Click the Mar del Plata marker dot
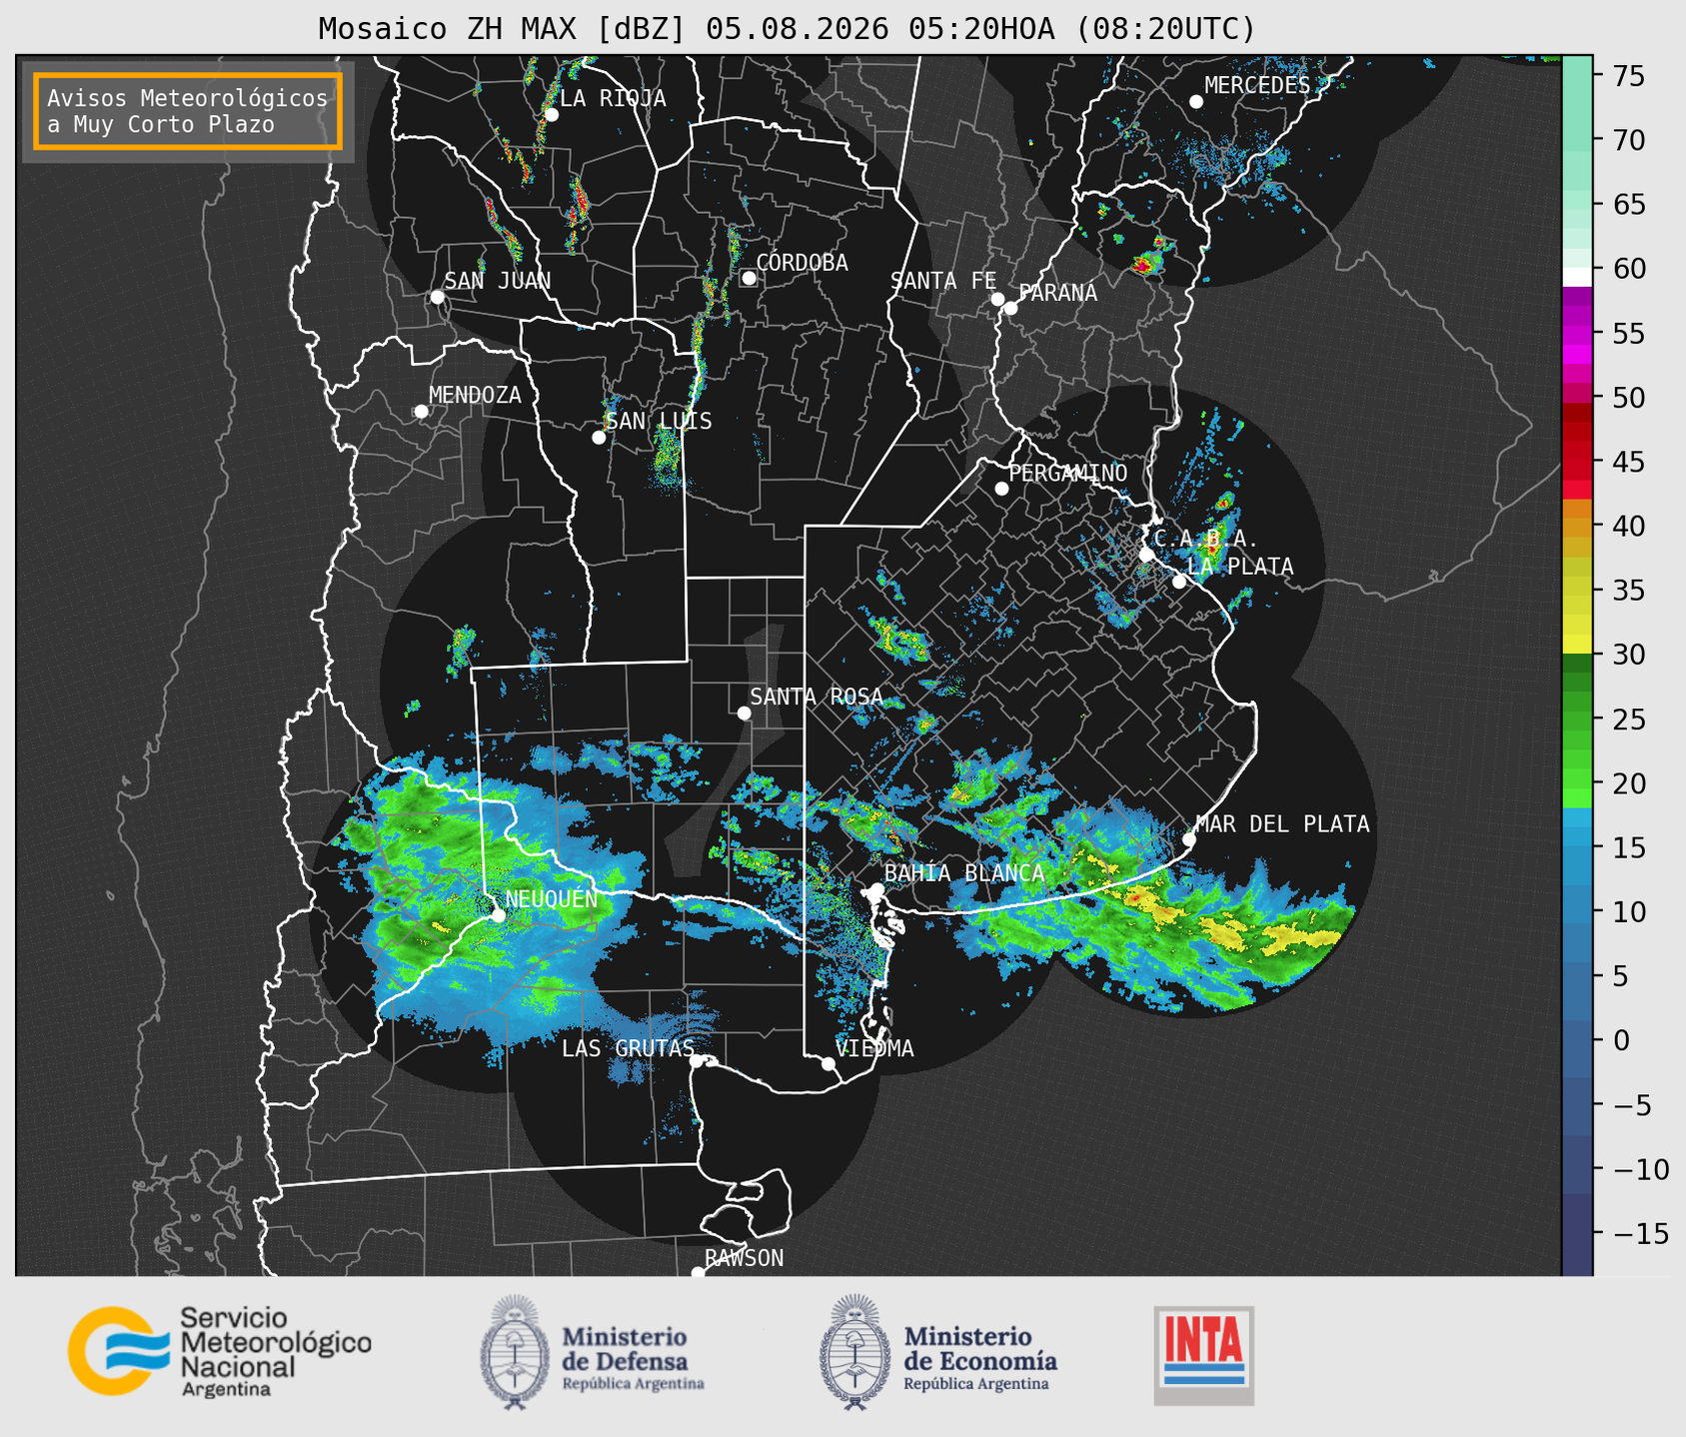The width and height of the screenshot is (1686, 1437). coord(1189,838)
